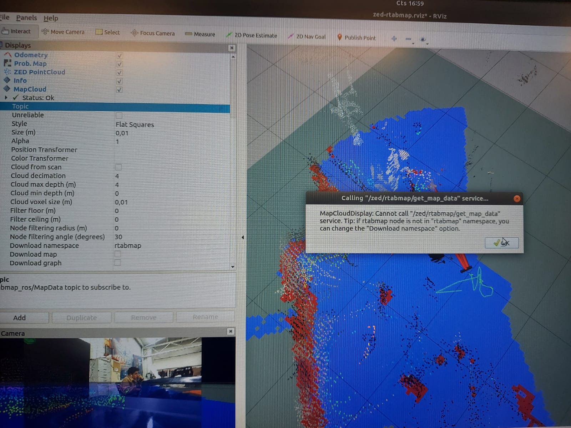
Task: Select the Interact tool
Action: 16,31
